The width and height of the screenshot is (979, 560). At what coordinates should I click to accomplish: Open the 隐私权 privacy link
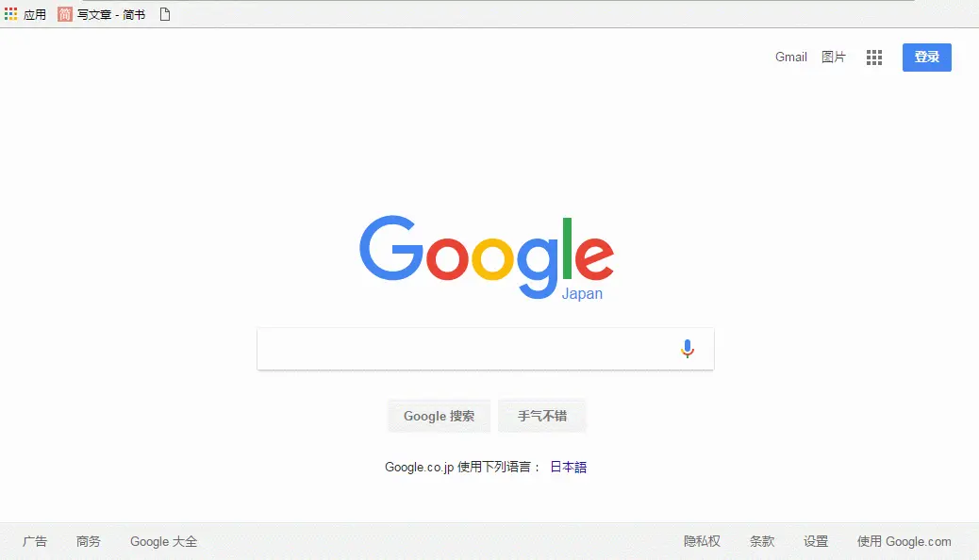tap(702, 541)
